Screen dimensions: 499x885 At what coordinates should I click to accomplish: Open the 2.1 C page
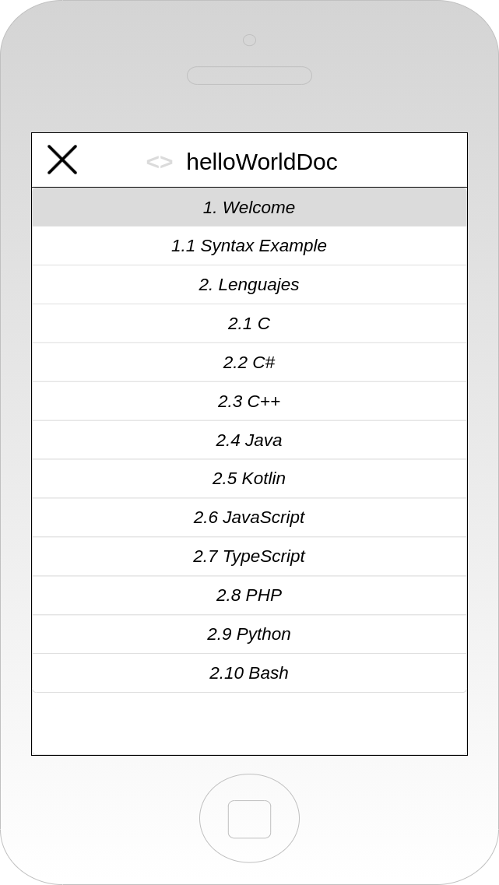coord(249,324)
